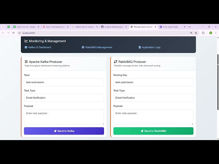Click the paper plane icon on Send to Kafka
219x164 pixels.
pyautogui.click(x=55, y=131)
